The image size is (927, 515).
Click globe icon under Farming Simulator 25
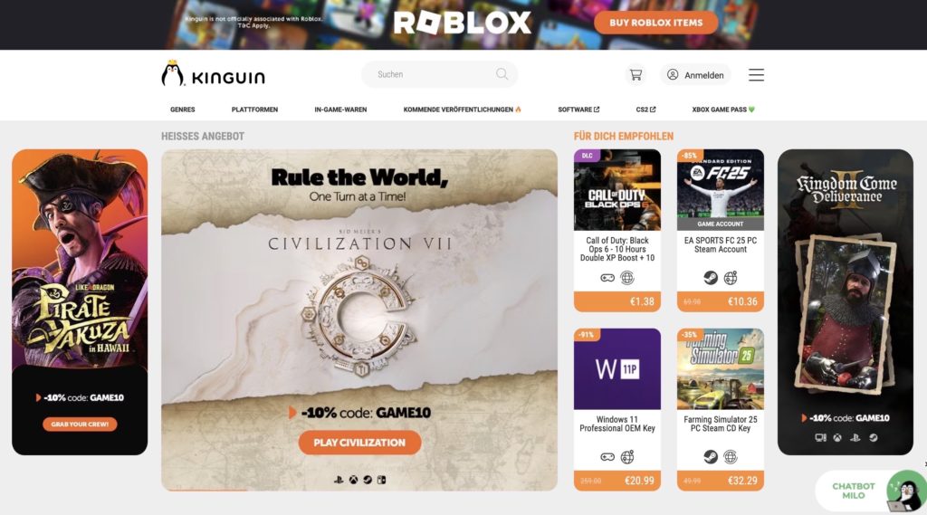pos(731,456)
